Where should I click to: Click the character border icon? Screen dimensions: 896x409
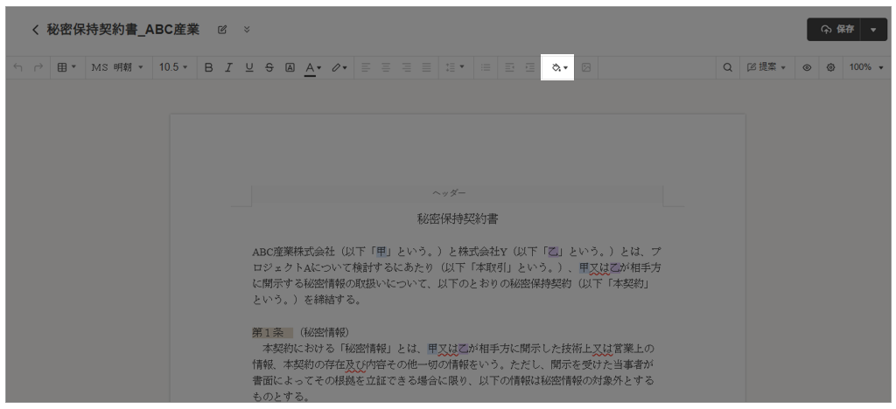290,67
